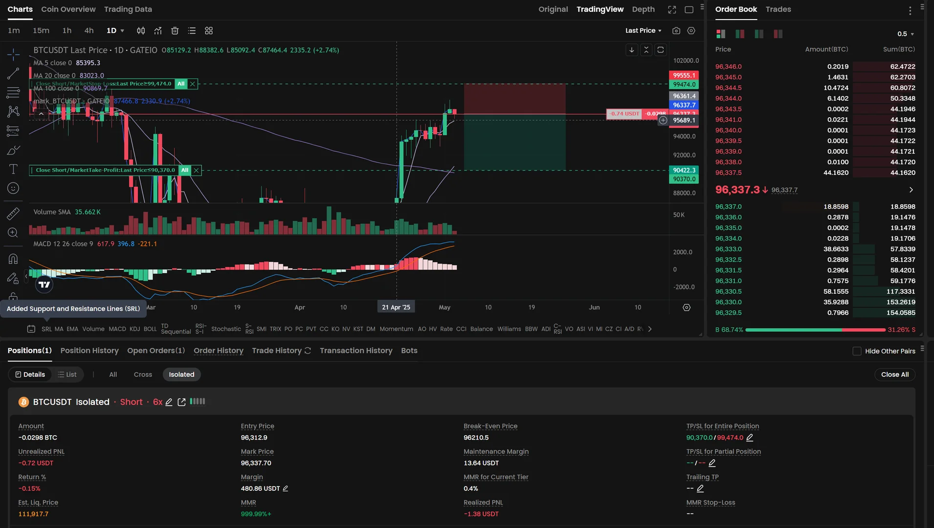Screen dimensions: 934x528
Task: Edit the 6x leverage with pencil icon
Action: pyautogui.click(x=169, y=402)
